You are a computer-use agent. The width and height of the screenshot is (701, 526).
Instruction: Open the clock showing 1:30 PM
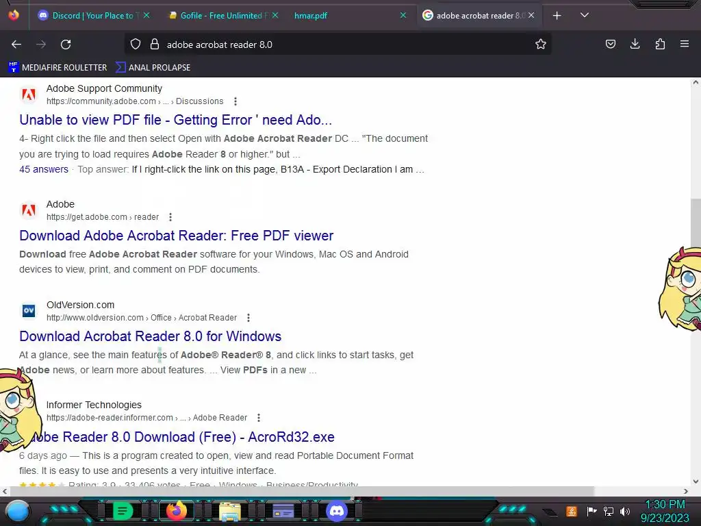[665, 511]
